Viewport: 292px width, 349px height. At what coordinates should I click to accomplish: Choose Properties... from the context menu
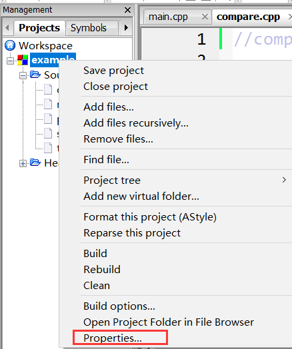pyautogui.click(x=113, y=338)
